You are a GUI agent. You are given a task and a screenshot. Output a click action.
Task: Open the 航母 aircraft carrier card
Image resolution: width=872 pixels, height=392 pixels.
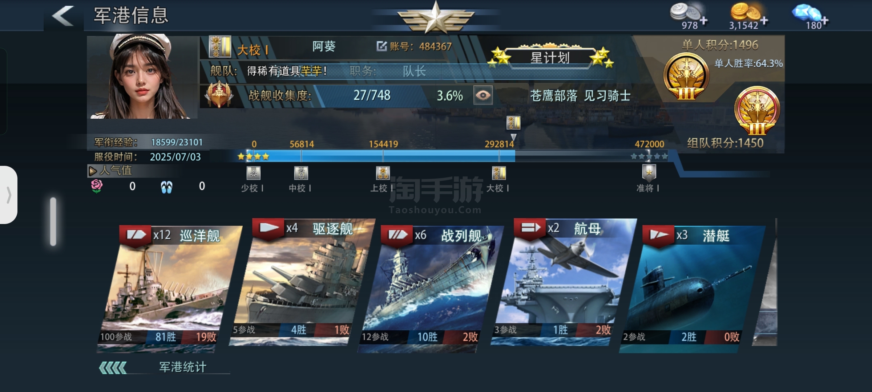[x=564, y=282]
